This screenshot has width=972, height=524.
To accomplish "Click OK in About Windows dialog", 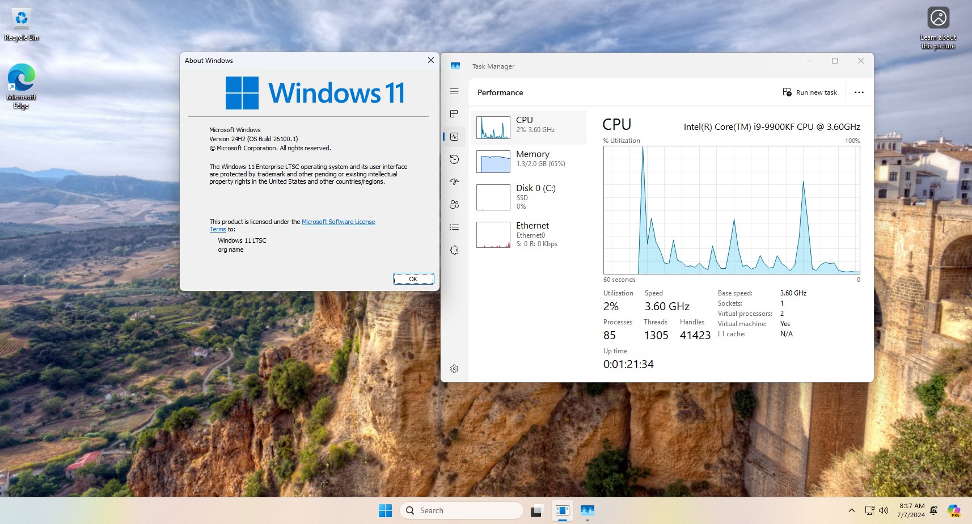I will (413, 278).
